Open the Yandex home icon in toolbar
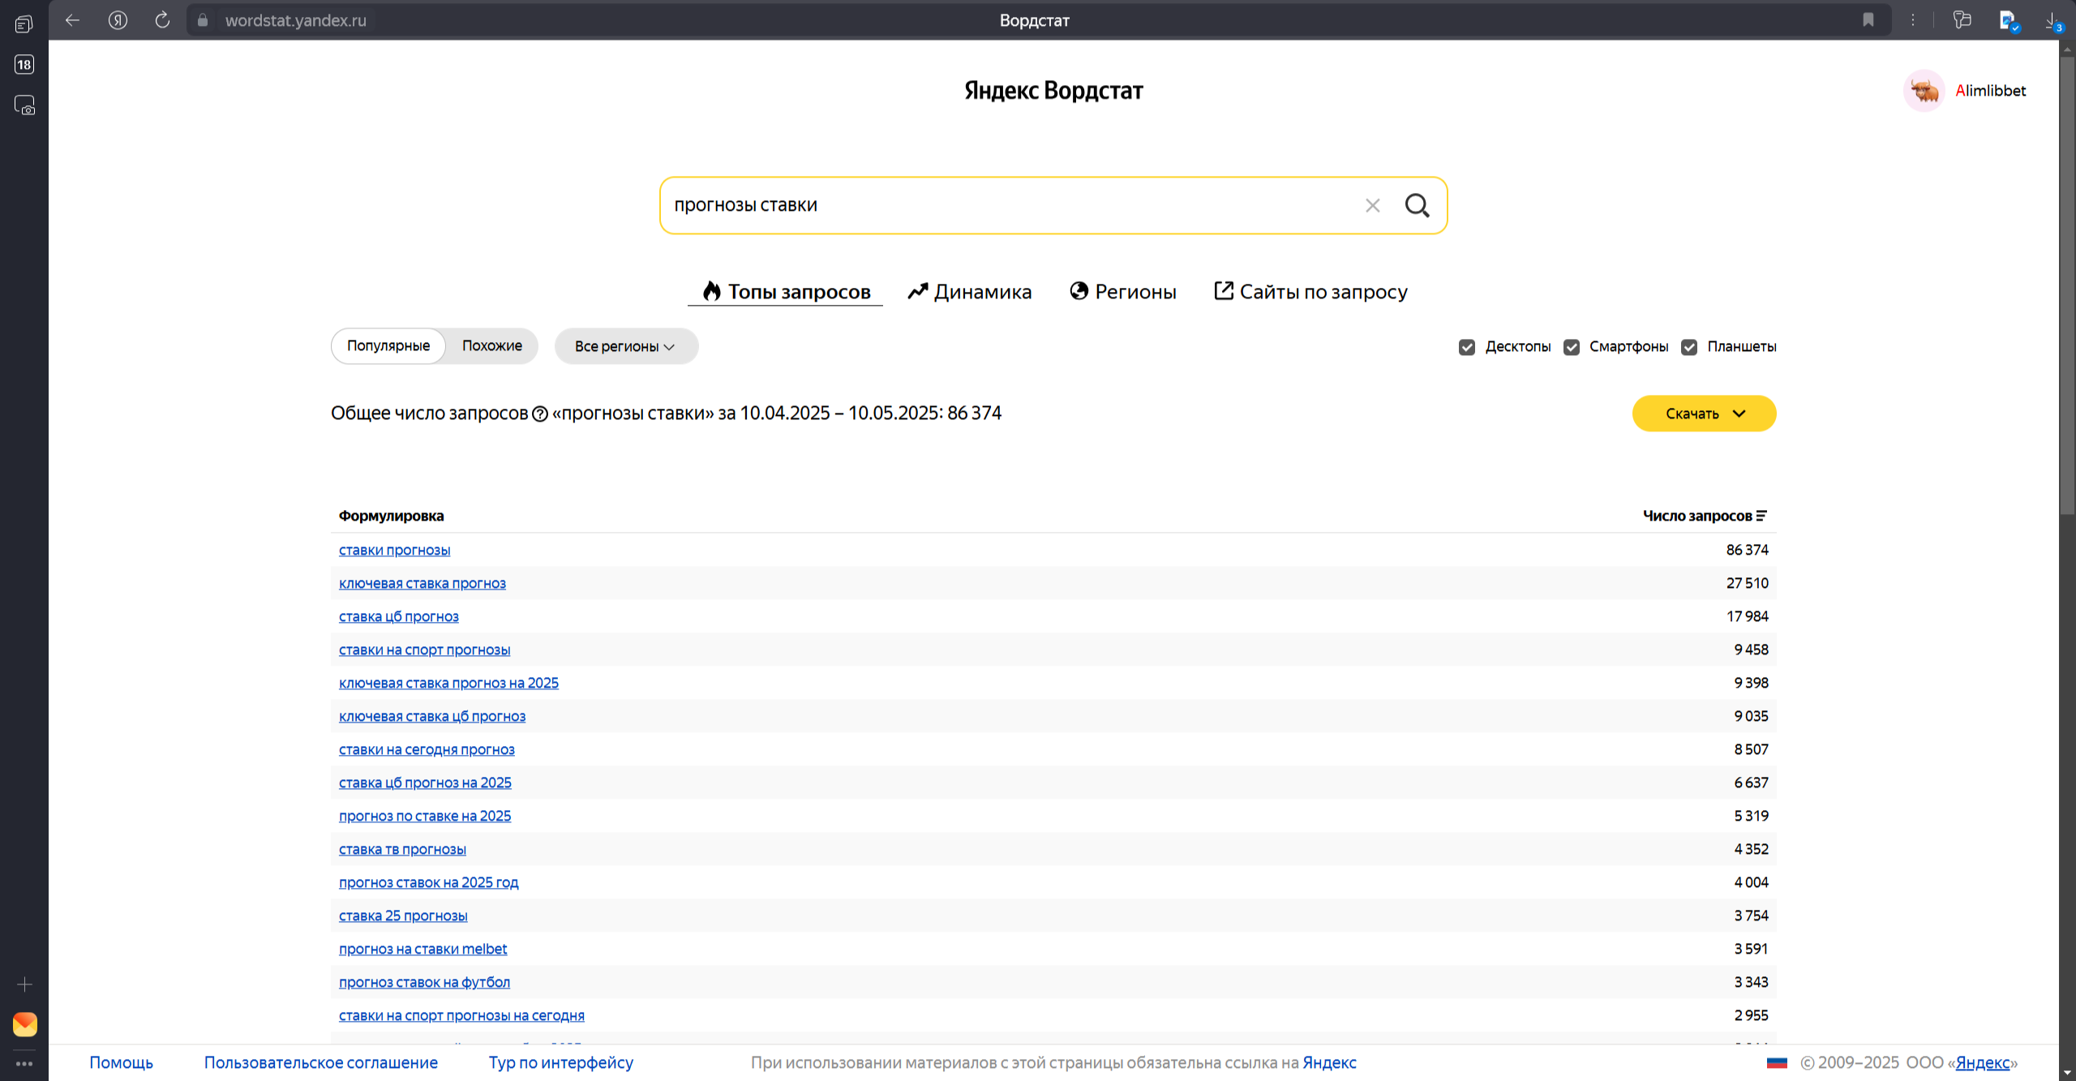The image size is (2076, 1081). coord(118,20)
